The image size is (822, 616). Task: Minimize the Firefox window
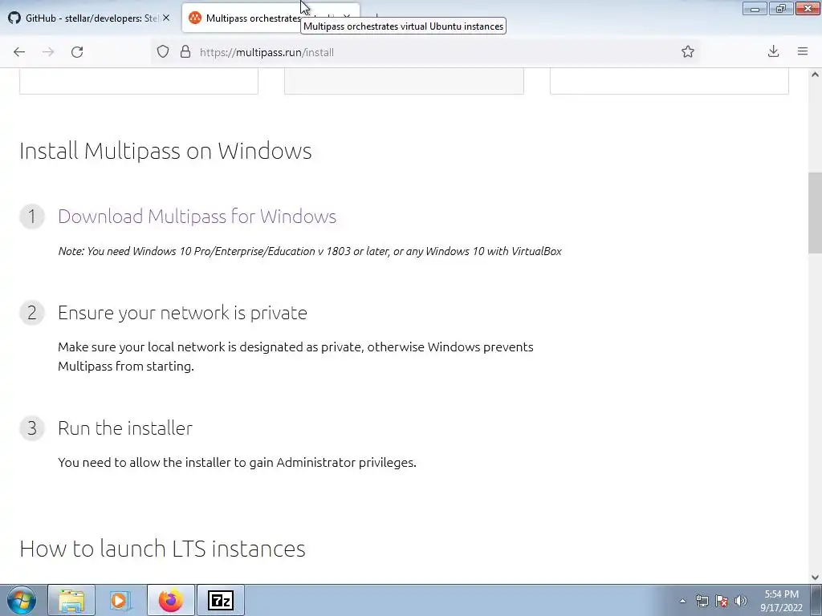755,8
